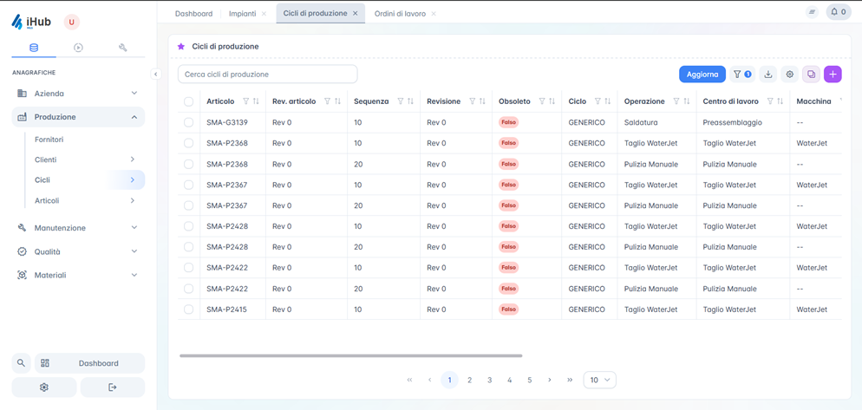The height and width of the screenshot is (410, 862).
Task: Click the logout icon button
Action: 113,387
